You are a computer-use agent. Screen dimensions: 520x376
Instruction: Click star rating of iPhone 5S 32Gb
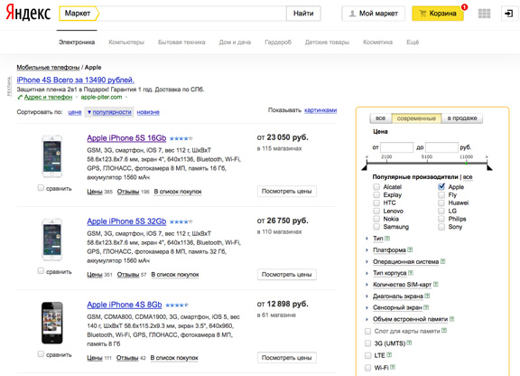(181, 221)
